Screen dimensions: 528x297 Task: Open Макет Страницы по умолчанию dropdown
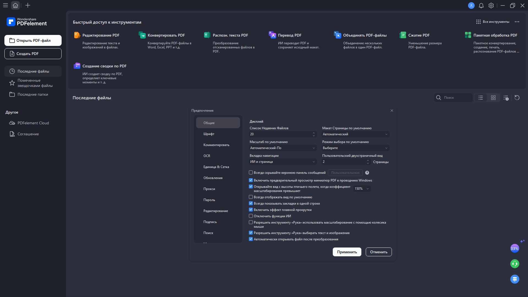pyautogui.click(x=355, y=134)
